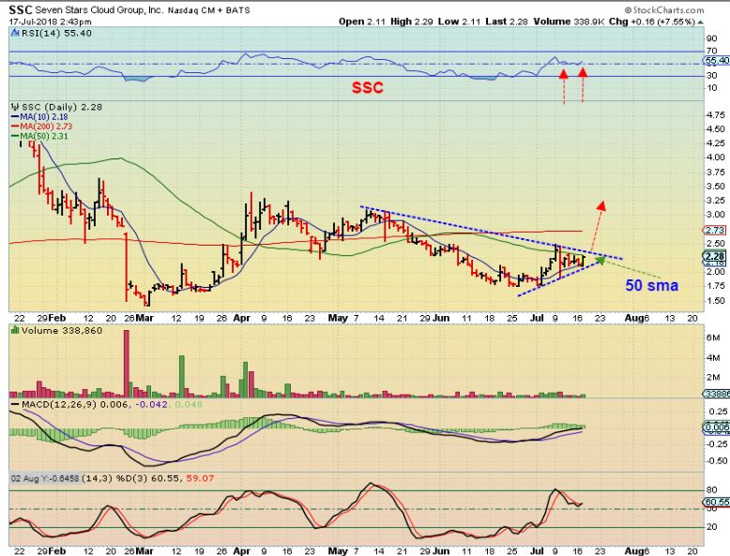730x556 pixels.
Task: Click the 2M volume axis label
Action: point(713,377)
